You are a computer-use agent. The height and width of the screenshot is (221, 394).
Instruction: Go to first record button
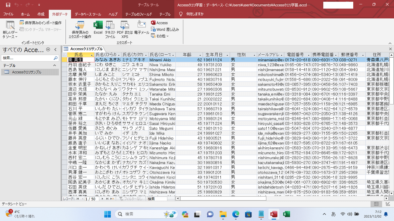tap(78, 199)
